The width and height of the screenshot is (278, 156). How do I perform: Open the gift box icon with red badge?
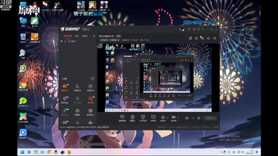pos(190,38)
